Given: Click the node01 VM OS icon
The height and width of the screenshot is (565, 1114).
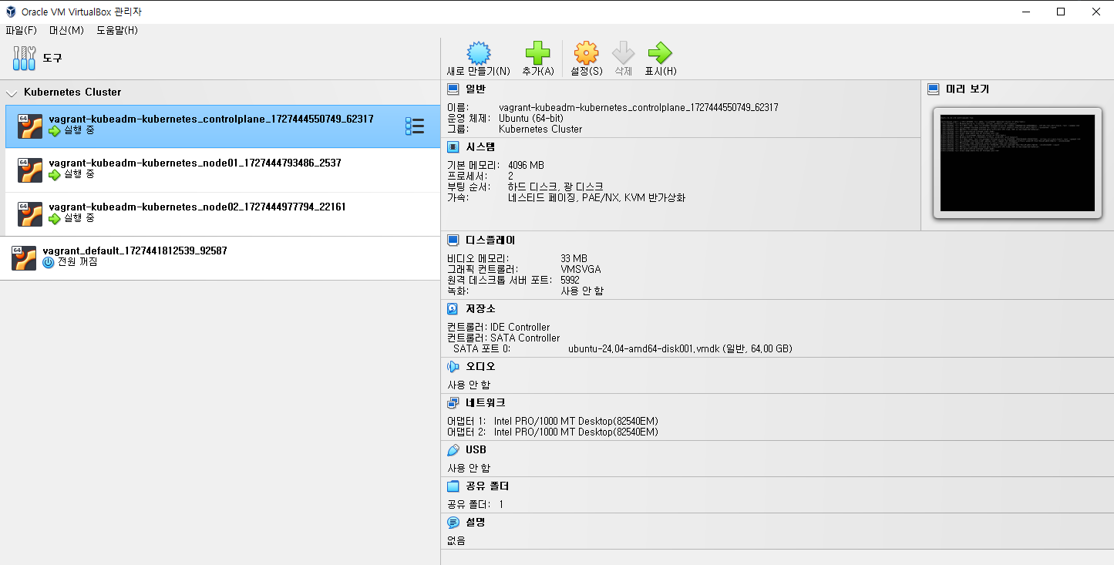Looking at the screenshot, I should point(30,170).
